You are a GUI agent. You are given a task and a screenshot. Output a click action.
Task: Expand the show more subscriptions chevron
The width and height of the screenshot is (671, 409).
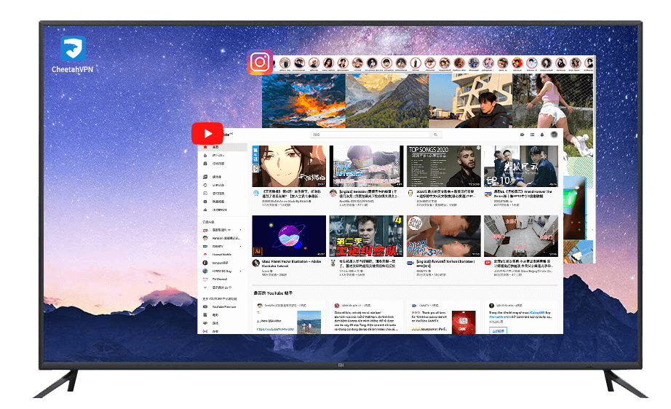(x=205, y=287)
